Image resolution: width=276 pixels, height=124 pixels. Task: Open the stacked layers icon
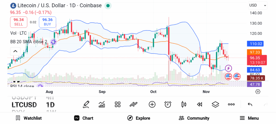click(215, 104)
